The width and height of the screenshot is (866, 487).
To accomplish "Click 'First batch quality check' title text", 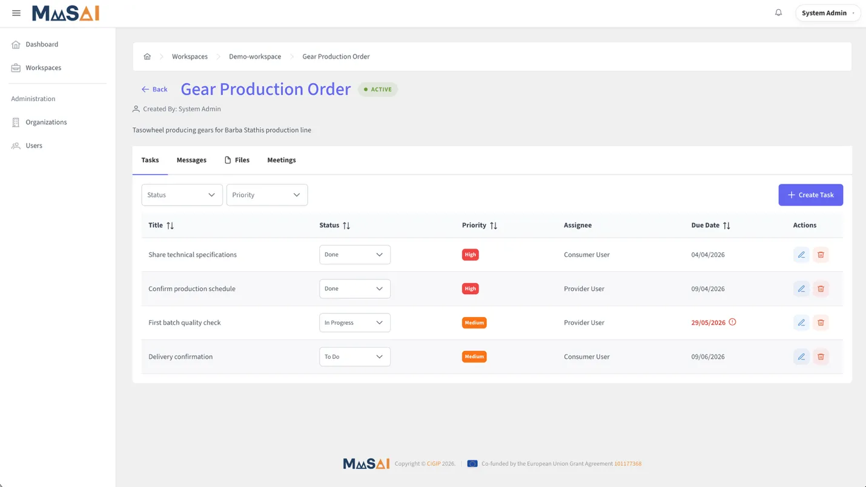I will coord(185,322).
